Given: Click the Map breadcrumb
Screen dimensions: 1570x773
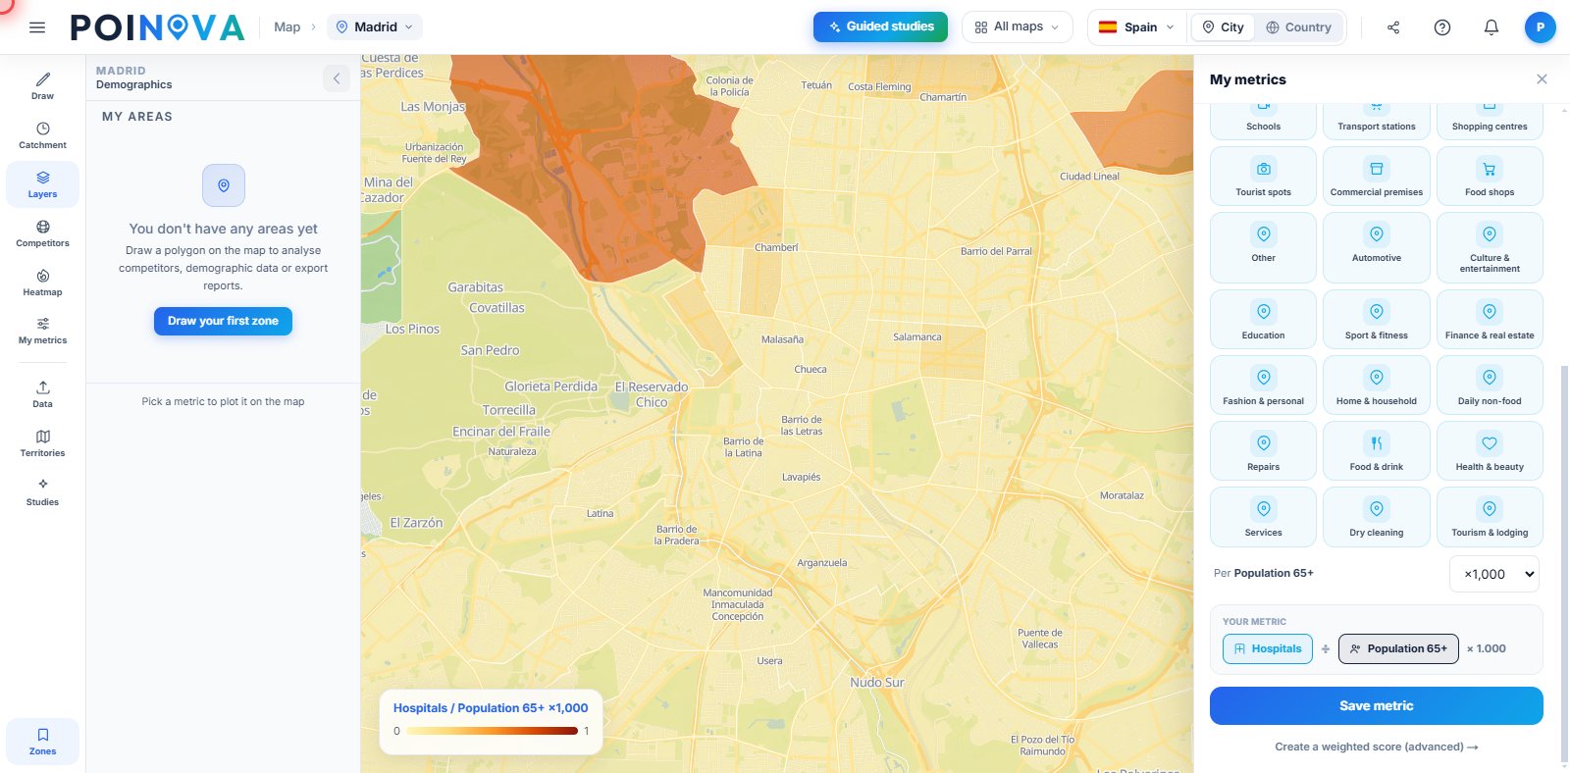Looking at the screenshot, I should click(288, 27).
